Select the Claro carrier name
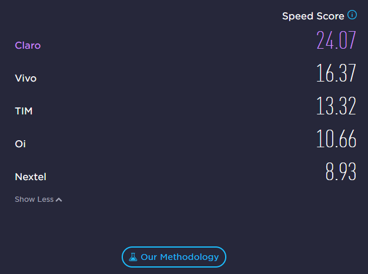This screenshot has height=274, width=368. pyautogui.click(x=28, y=45)
